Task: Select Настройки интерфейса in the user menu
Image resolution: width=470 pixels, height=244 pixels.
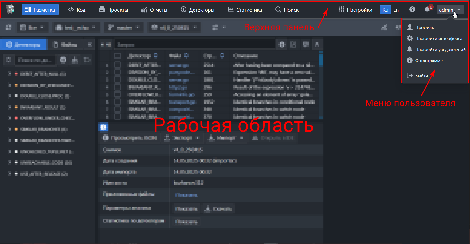Action: (x=438, y=38)
